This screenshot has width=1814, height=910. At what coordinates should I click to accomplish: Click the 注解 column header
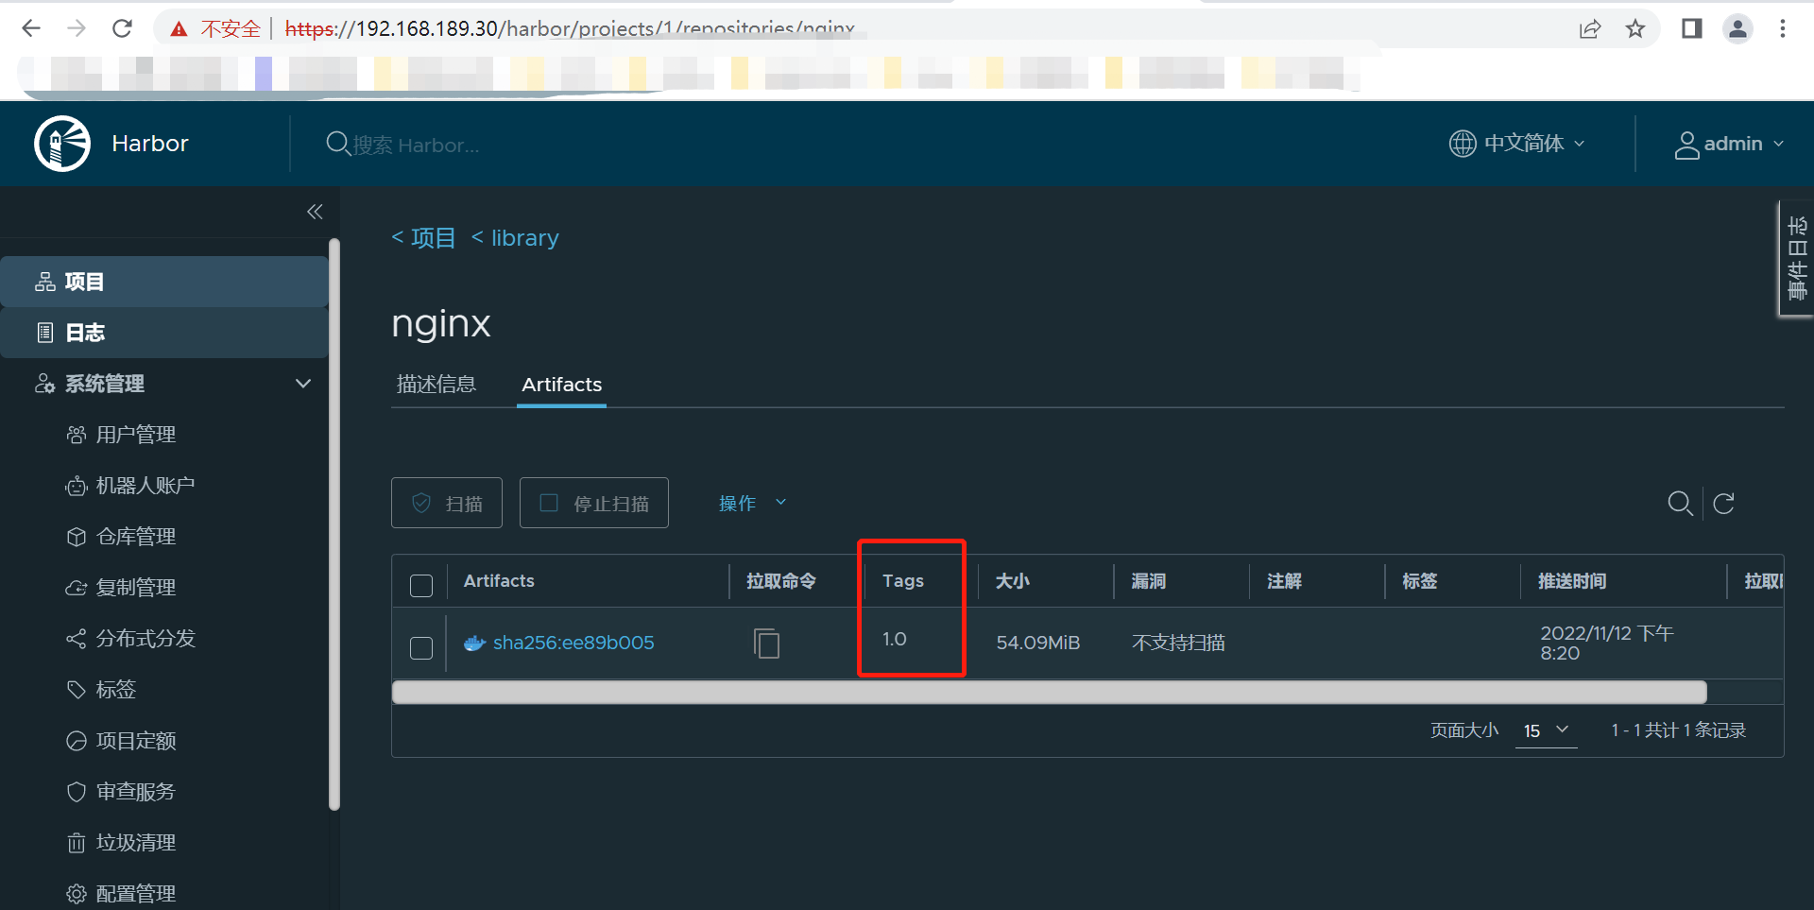click(x=1285, y=581)
